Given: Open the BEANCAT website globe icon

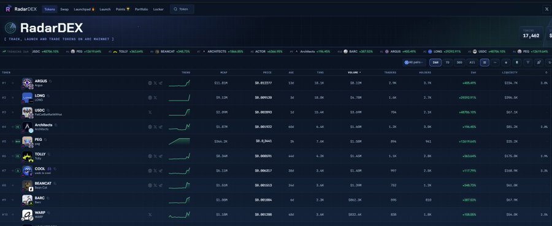Looking at the screenshot, I should (x=150, y=185).
